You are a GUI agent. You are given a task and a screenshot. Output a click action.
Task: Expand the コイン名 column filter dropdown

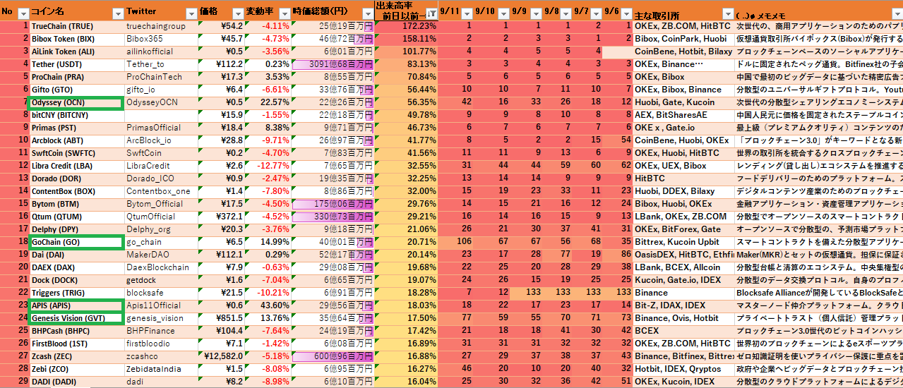[118, 14]
